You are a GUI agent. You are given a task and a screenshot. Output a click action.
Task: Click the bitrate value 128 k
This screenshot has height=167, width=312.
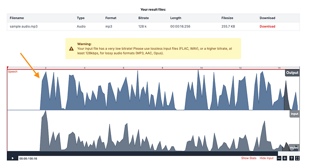143,26
